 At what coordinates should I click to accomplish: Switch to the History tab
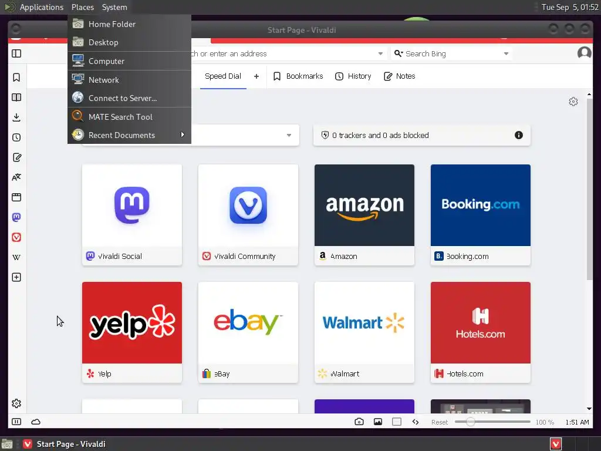[x=353, y=76]
